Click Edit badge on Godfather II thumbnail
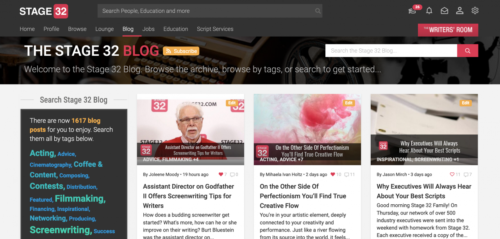The image size is (500, 239). coord(232,103)
